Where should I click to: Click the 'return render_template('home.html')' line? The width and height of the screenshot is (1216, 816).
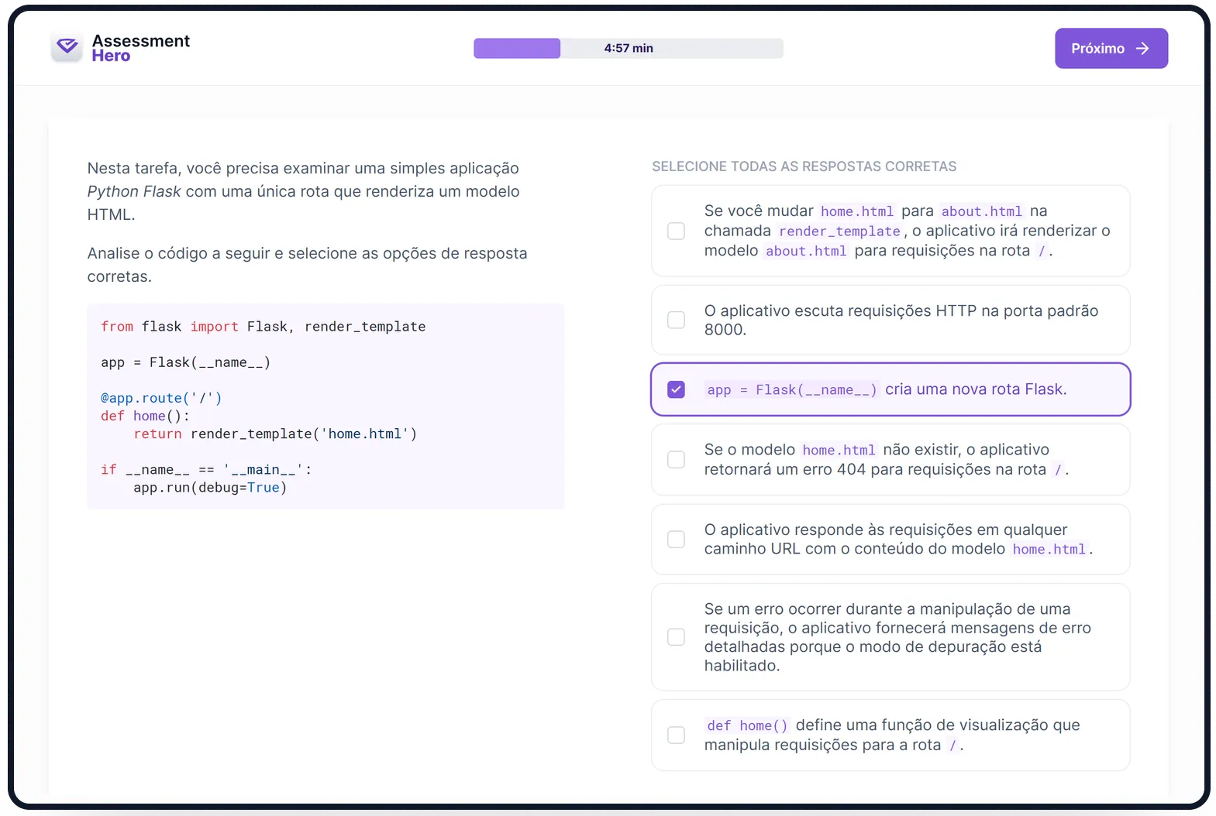pyautogui.click(x=275, y=434)
